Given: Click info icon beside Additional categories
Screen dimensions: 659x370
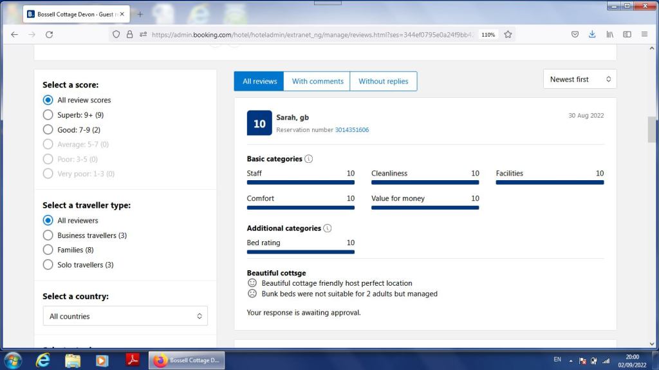Looking at the screenshot, I should 328,228.
